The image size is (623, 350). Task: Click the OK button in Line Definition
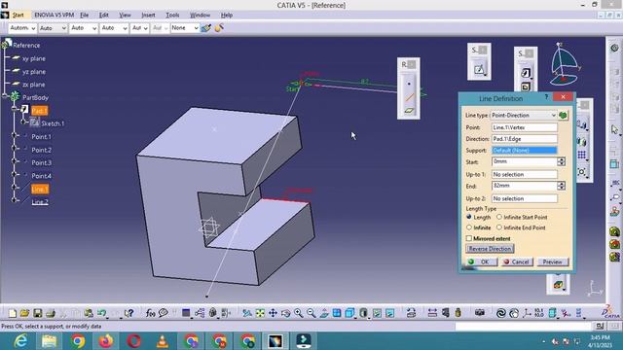[481, 262]
